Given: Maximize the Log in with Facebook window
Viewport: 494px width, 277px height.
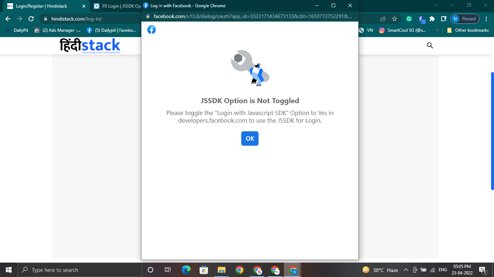Looking at the screenshot, I should (333, 5).
